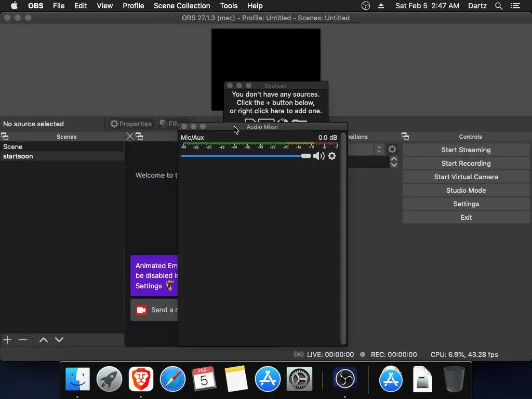Enable Studio Mode
Image resolution: width=532 pixels, height=399 pixels.
pos(466,190)
